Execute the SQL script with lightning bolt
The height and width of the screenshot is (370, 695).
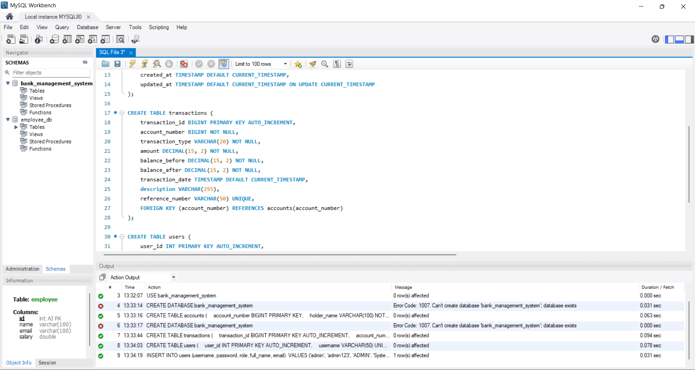(132, 64)
